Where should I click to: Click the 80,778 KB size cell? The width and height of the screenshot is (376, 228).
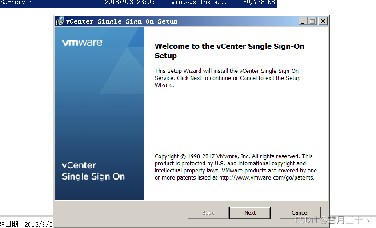[259, 2]
